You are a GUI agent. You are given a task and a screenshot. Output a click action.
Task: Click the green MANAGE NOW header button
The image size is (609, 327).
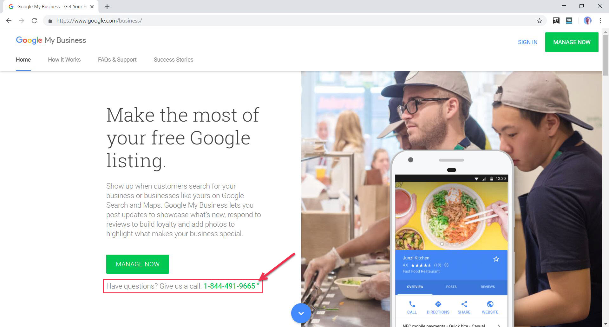572,42
